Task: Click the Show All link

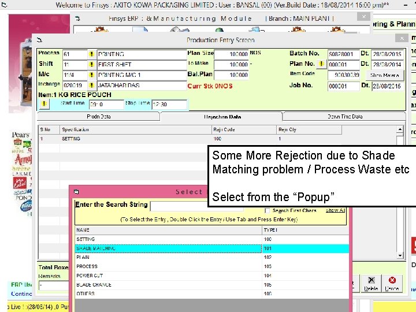Action: 335,210
